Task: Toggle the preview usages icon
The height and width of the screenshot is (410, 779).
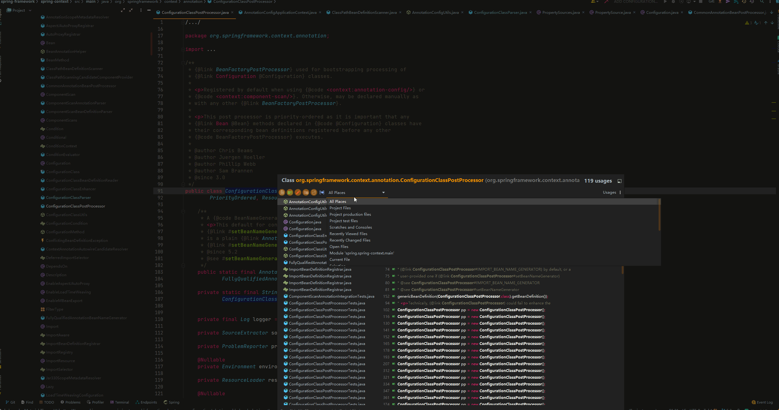Action: [322, 192]
